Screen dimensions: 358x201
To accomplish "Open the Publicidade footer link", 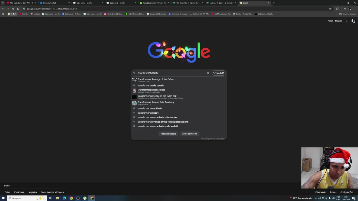I will [x=19, y=192].
